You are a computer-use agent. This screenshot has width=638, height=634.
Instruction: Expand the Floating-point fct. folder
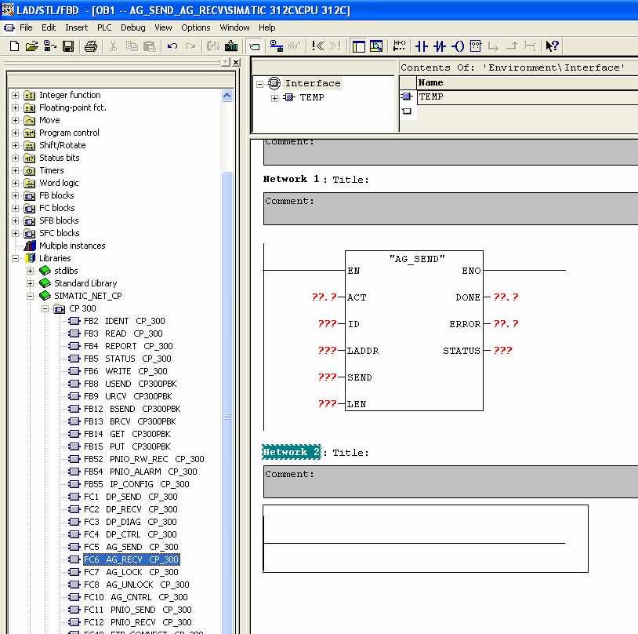(x=15, y=108)
